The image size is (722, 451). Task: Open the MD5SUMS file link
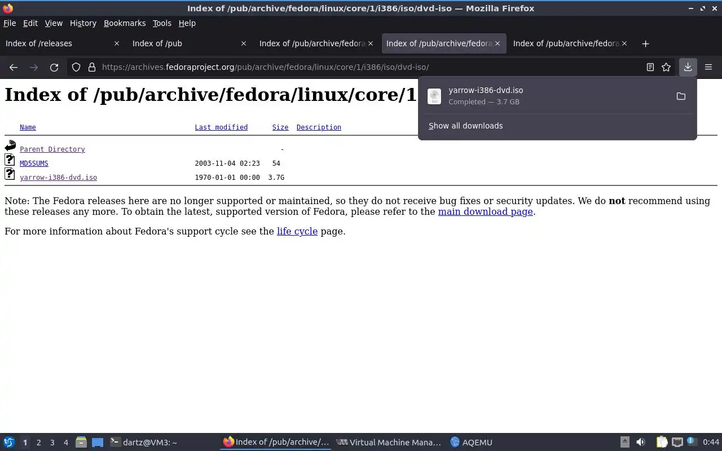click(x=34, y=163)
